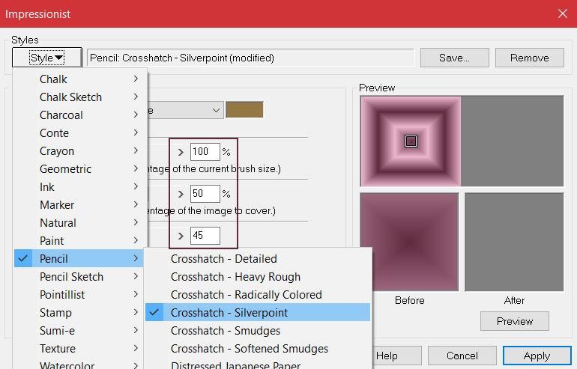
Task: Click the arrow beside 45 field
Action: tap(181, 236)
